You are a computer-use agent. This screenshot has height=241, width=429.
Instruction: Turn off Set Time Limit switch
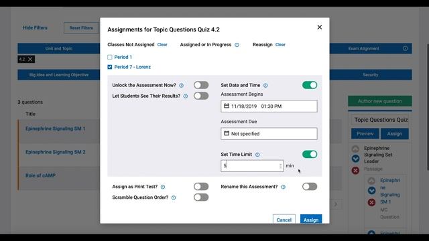[x=310, y=155]
